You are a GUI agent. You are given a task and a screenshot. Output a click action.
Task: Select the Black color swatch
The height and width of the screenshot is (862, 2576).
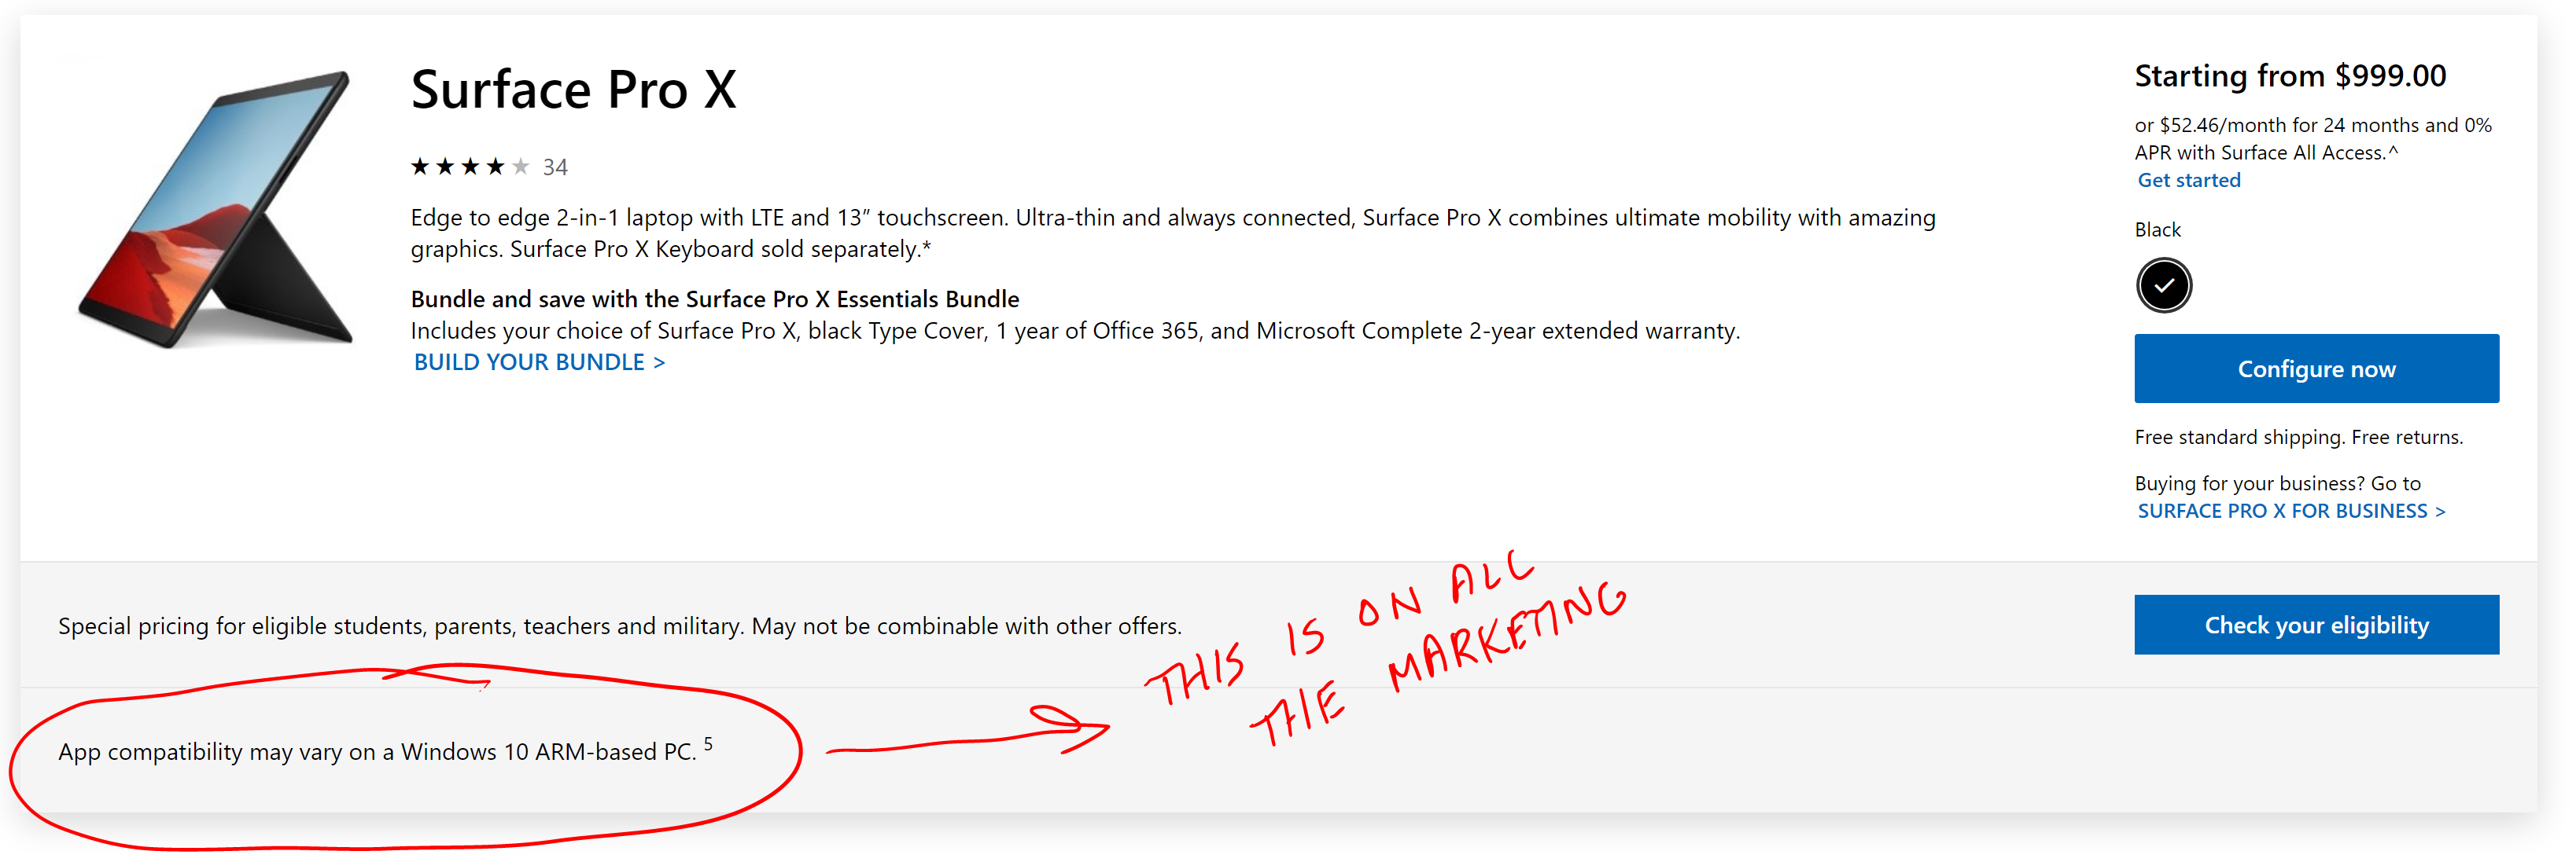pos(2163,286)
